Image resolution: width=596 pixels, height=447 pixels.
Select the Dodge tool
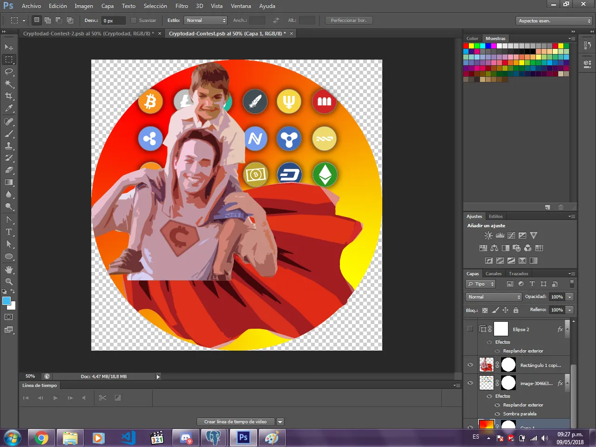coord(9,206)
